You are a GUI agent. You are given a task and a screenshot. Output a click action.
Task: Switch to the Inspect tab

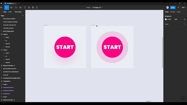click(179, 12)
